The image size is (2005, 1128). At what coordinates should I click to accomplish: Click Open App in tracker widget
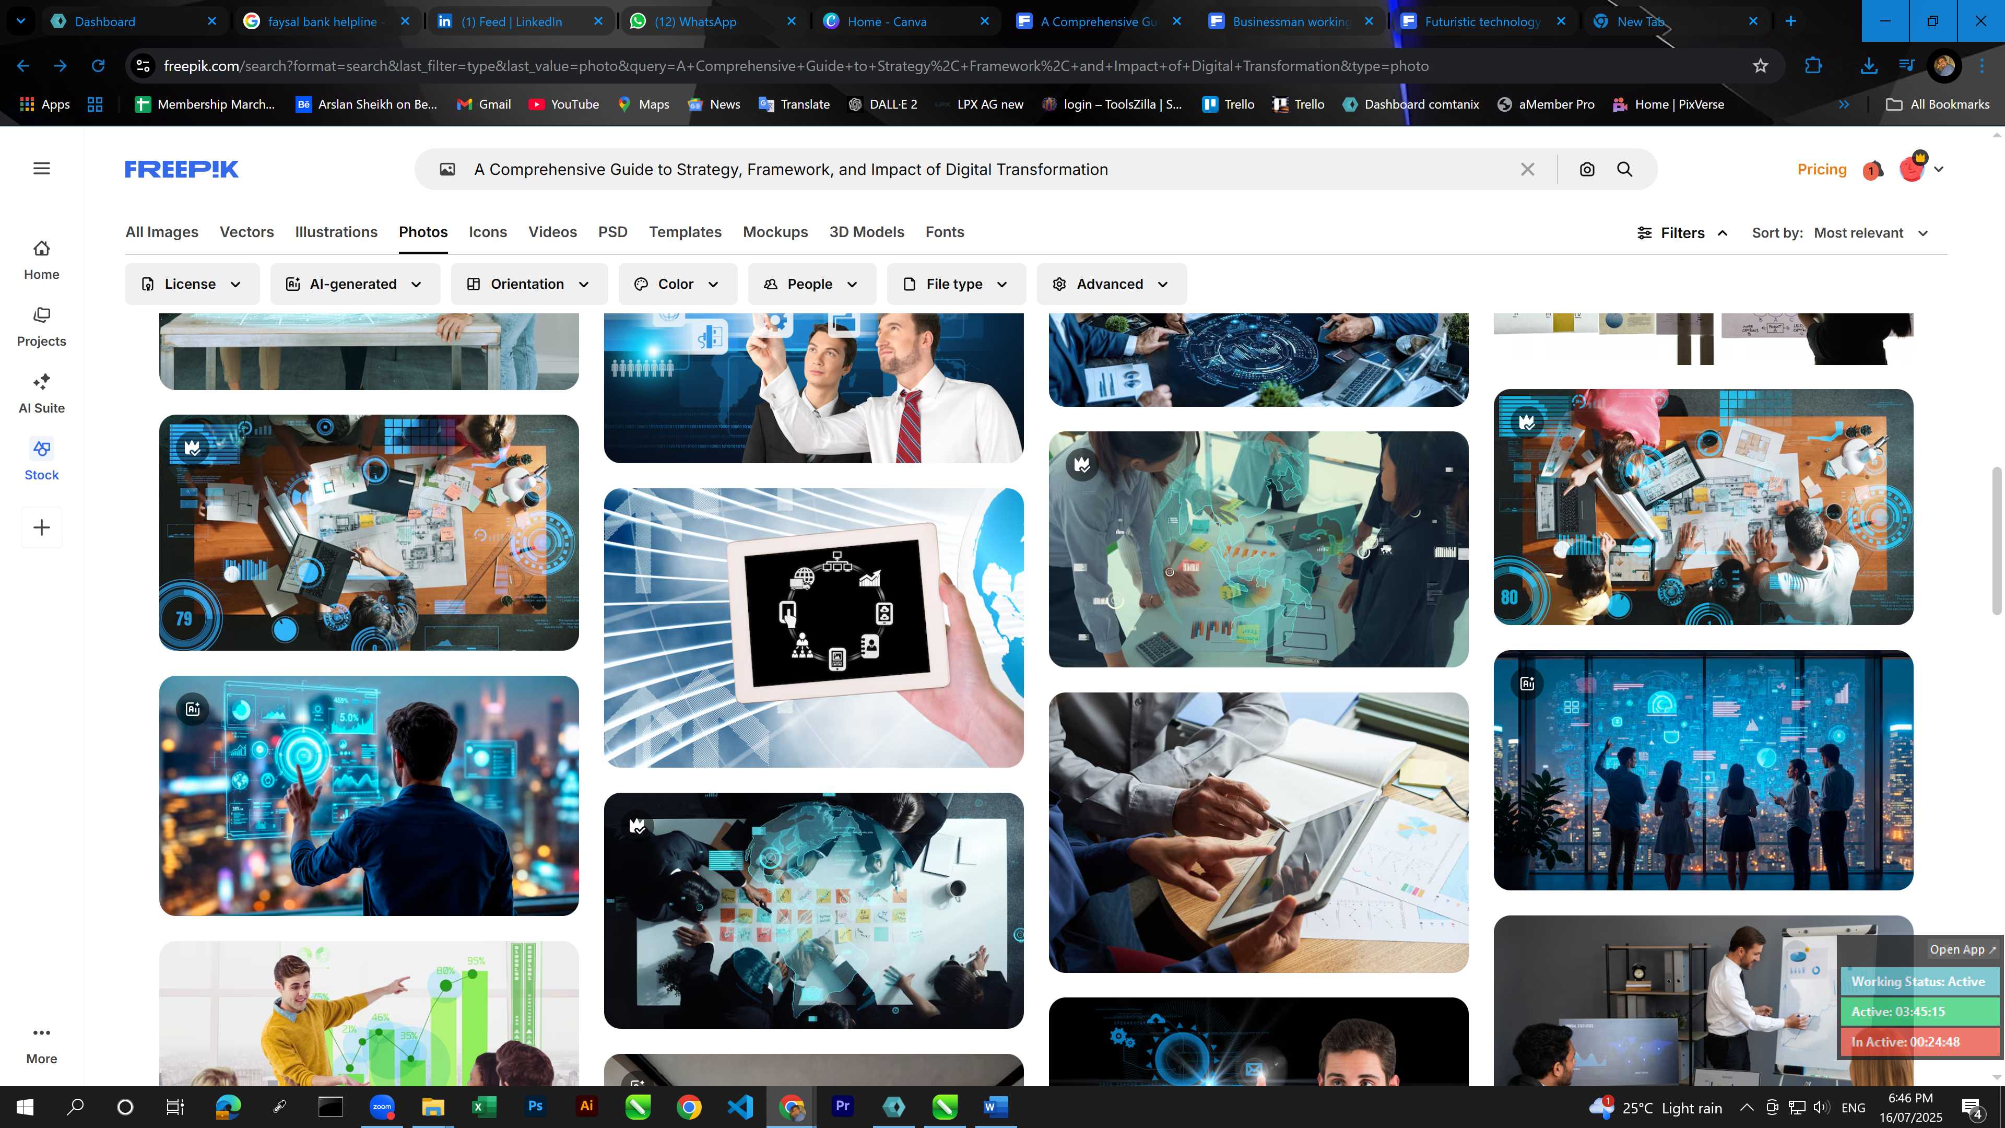coord(1962,949)
